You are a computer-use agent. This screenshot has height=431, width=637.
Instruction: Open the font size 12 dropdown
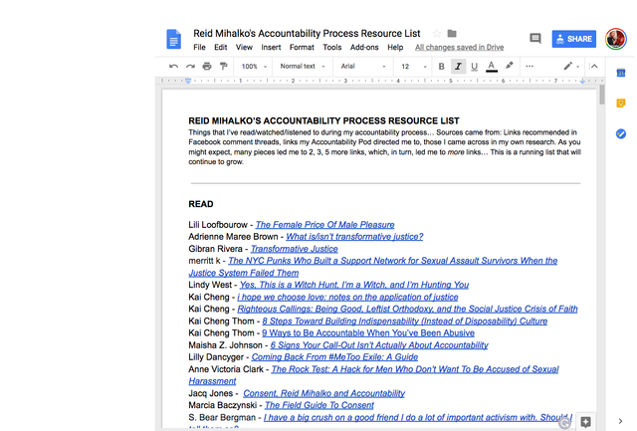tap(414, 67)
